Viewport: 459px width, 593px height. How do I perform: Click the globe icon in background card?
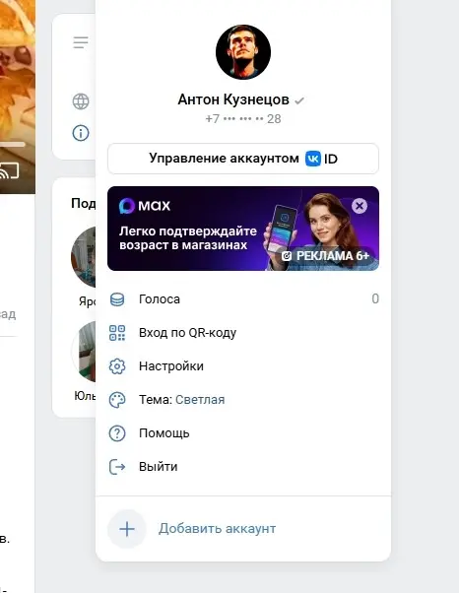pyautogui.click(x=81, y=101)
